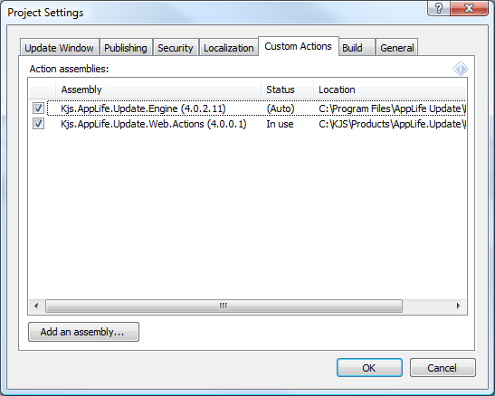Open the Publishing tab
Viewport: 495px width, 396px height.
tap(126, 48)
